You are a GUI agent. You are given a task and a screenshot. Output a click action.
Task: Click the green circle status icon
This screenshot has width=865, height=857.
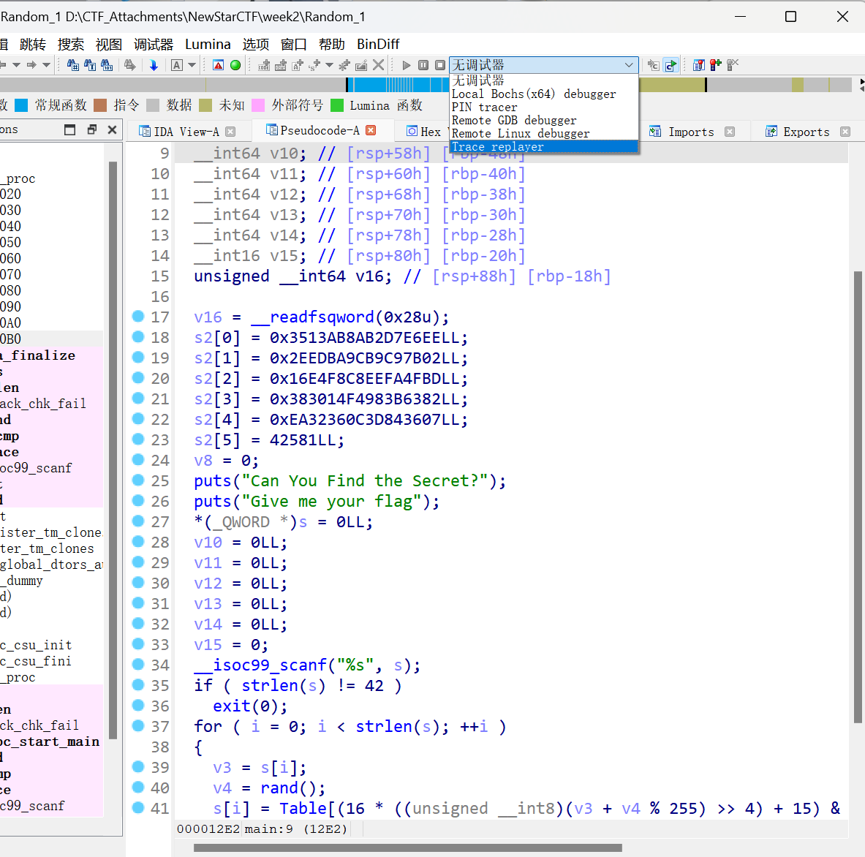235,65
